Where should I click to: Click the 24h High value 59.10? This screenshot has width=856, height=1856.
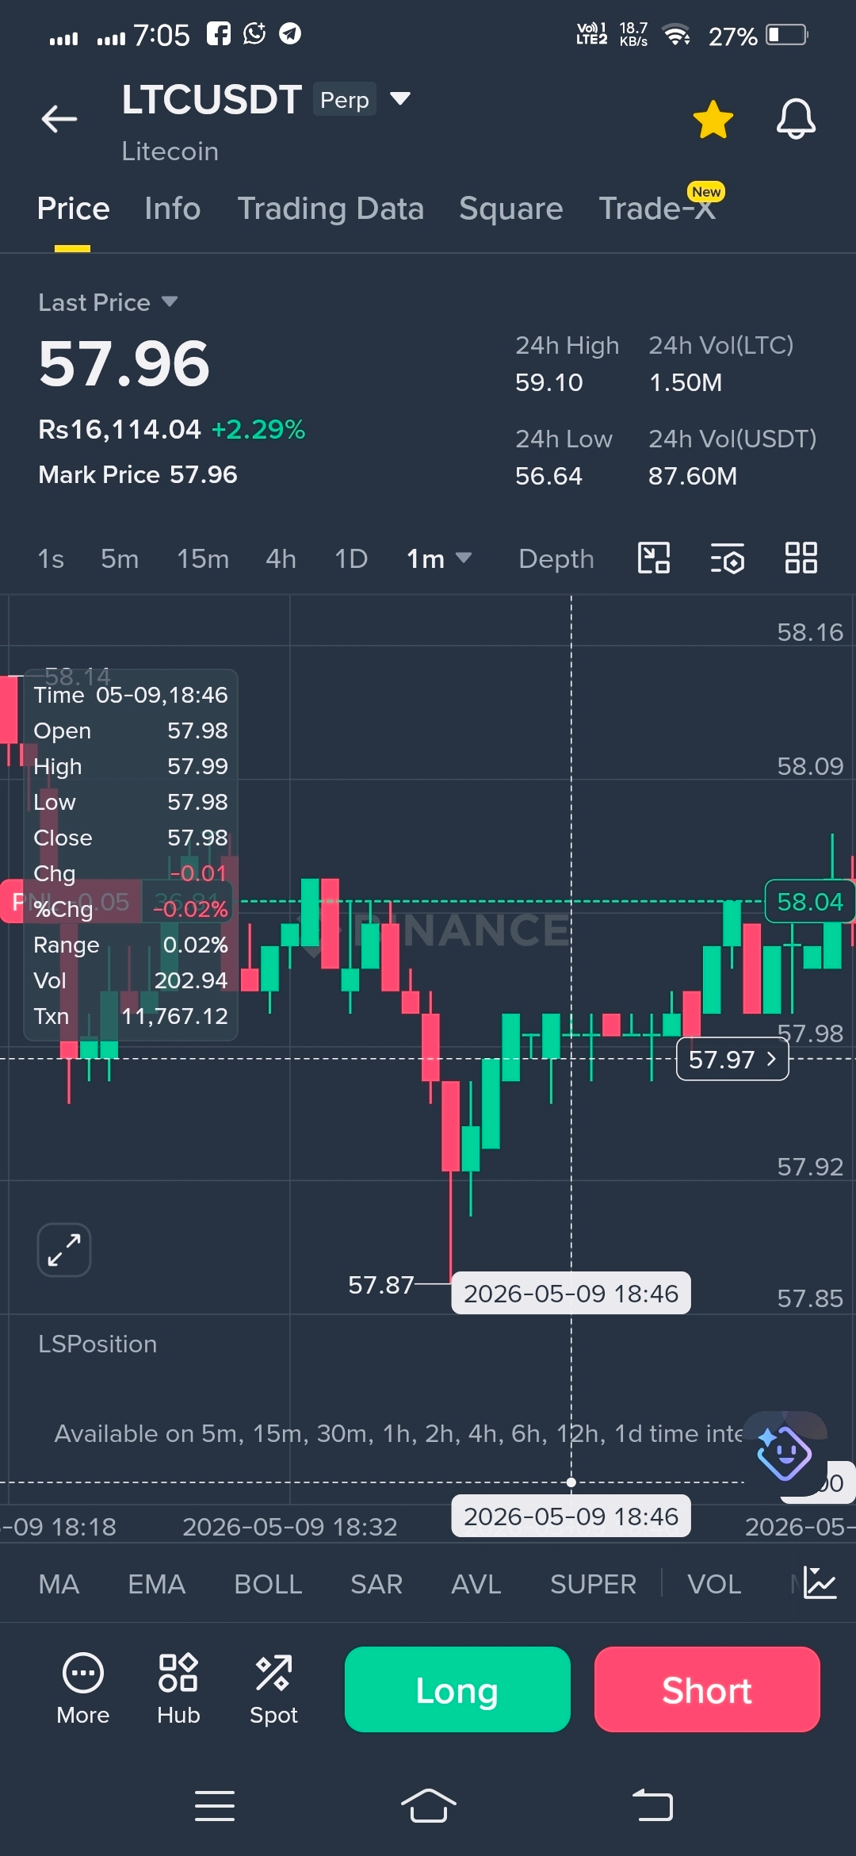tap(548, 383)
